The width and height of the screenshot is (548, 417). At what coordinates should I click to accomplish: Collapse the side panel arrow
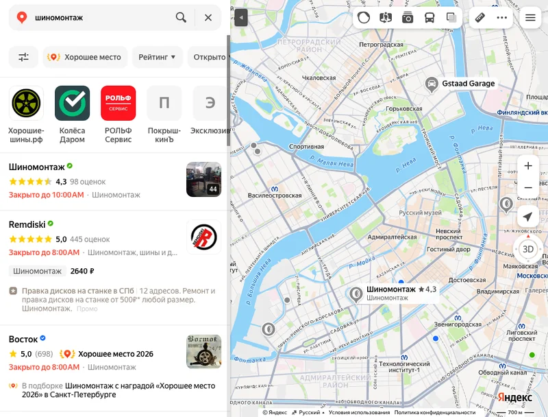click(x=241, y=18)
